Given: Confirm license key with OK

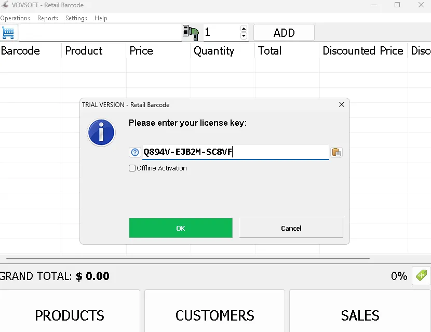Looking at the screenshot, I should 181,228.
